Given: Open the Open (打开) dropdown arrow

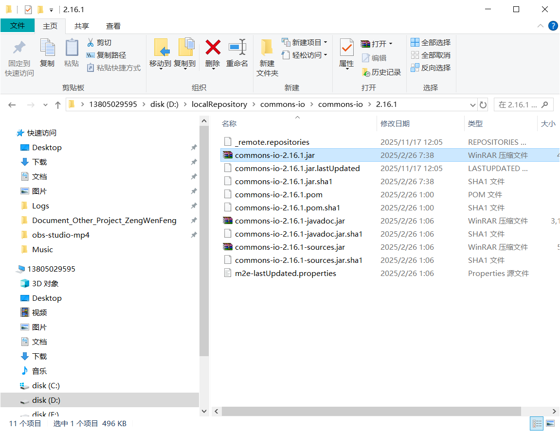Looking at the screenshot, I should pyautogui.click(x=391, y=44).
